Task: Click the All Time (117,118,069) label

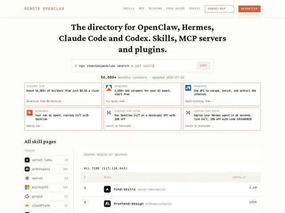Action: coord(106,169)
